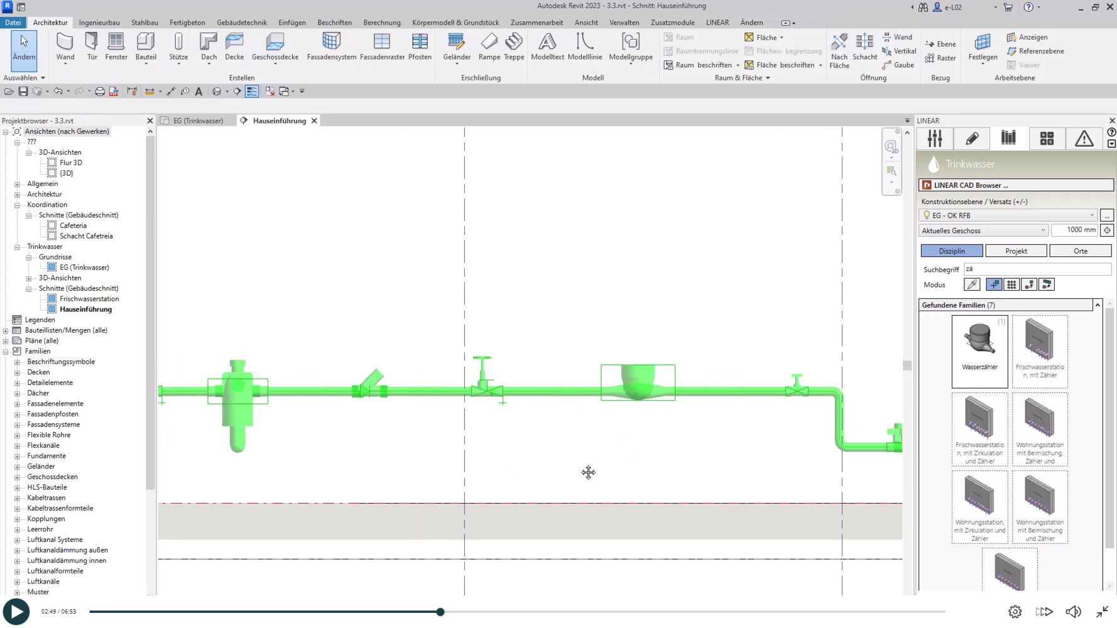The image size is (1117, 628).
Task: Open the LINEAR warnings triangle panel
Action: (x=1084, y=139)
